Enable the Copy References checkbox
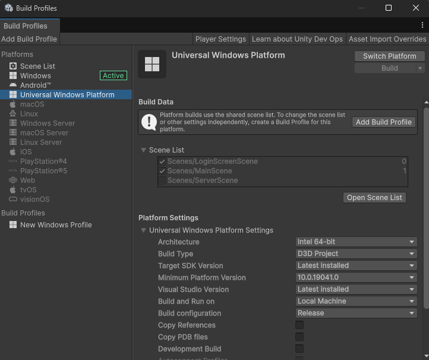Image resolution: width=429 pixels, height=360 pixels. pyautogui.click(x=299, y=325)
